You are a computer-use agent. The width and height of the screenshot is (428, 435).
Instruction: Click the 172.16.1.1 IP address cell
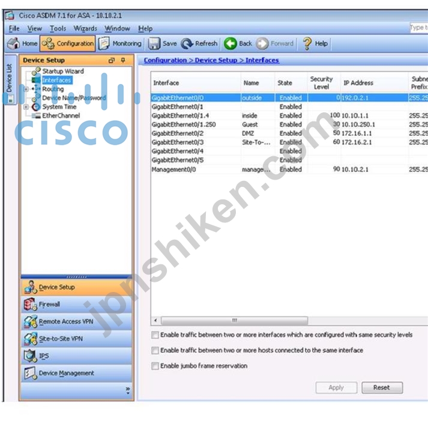tap(374, 133)
